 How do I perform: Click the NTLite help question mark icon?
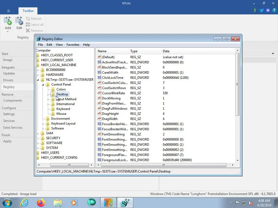[x=274, y=10]
